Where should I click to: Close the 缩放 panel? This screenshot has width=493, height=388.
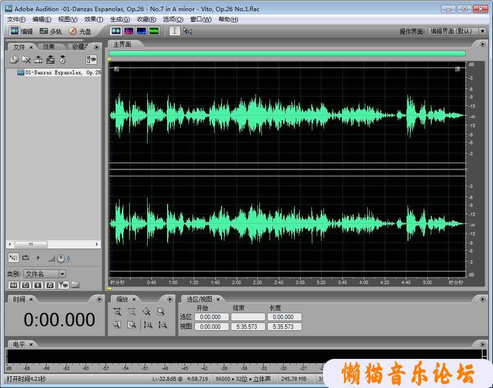tap(134, 299)
